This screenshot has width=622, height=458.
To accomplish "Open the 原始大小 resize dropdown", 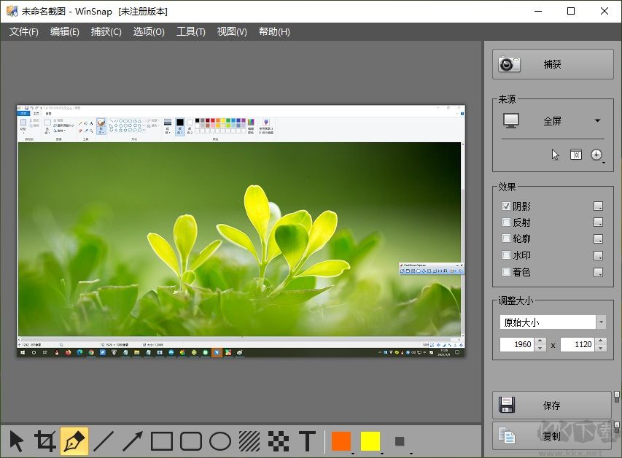I will click(602, 322).
